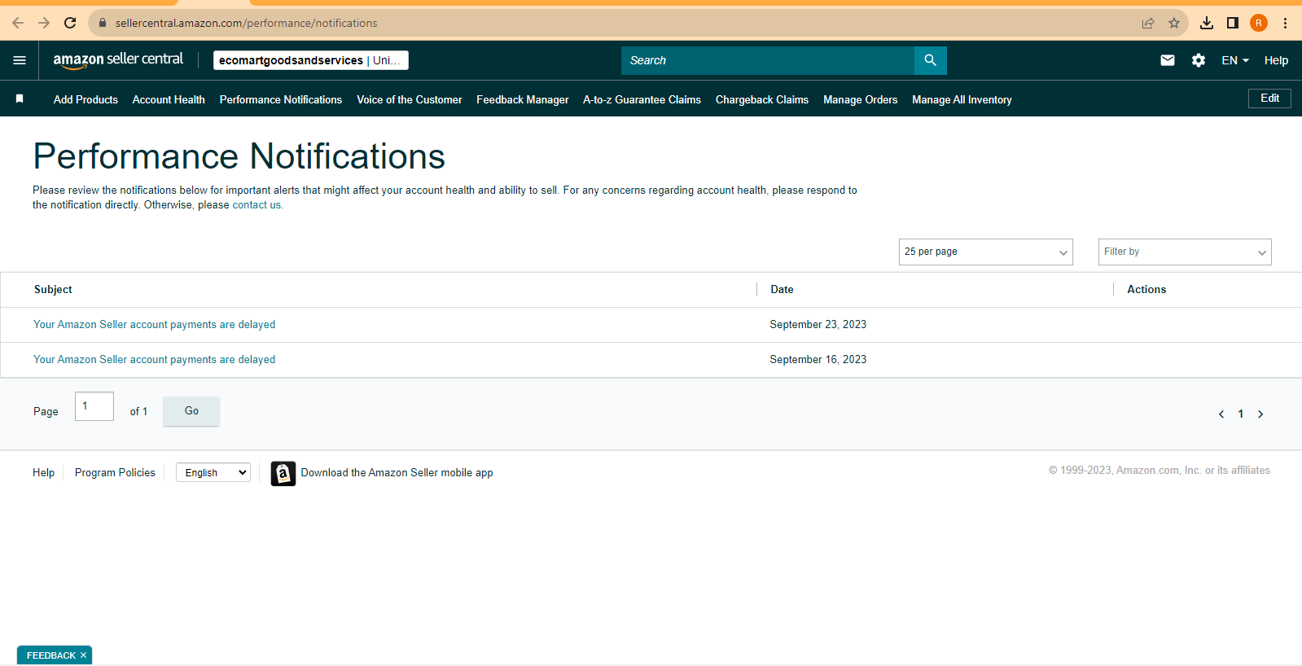
Task: Open the Filter by dropdown
Action: [x=1185, y=252]
